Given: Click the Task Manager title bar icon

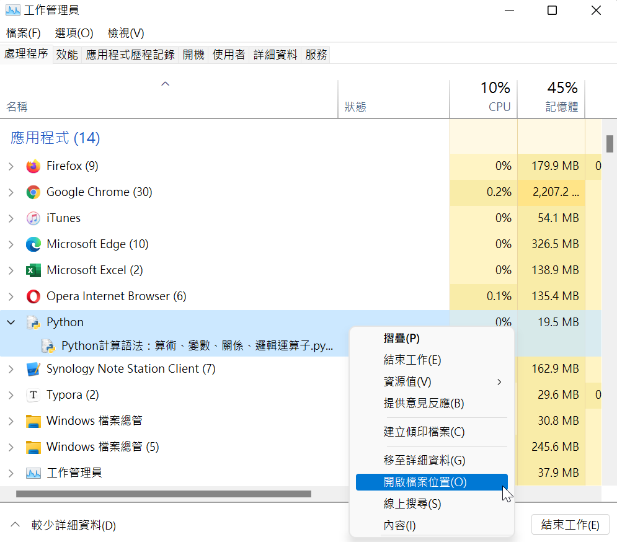Looking at the screenshot, I should tap(12, 10).
